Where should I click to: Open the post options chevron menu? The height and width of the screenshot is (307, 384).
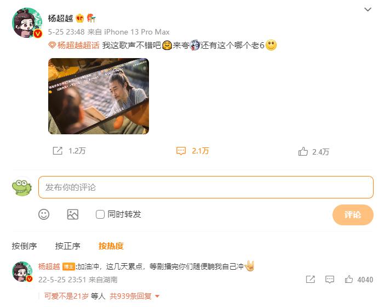click(x=368, y=9)
